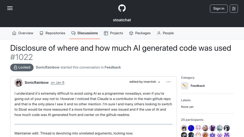This screenshot has height=137, width=244.
Task: Open SonicRainbow author name on post
Action: [x=37, y=83]
